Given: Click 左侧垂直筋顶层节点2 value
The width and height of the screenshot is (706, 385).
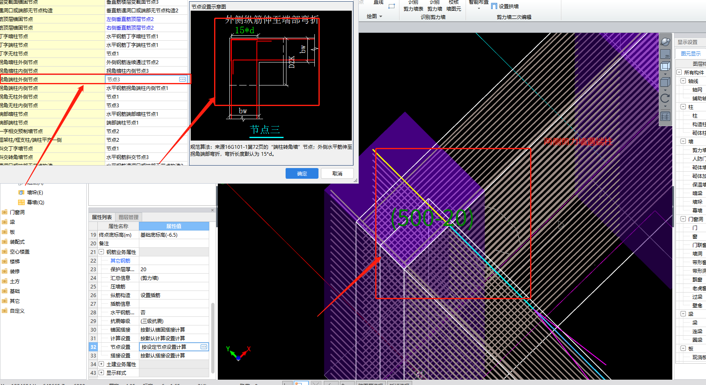Looking at the screenshot, I should tap(130, 19).
